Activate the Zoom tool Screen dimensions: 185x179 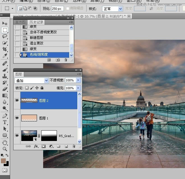pos(5,149)
